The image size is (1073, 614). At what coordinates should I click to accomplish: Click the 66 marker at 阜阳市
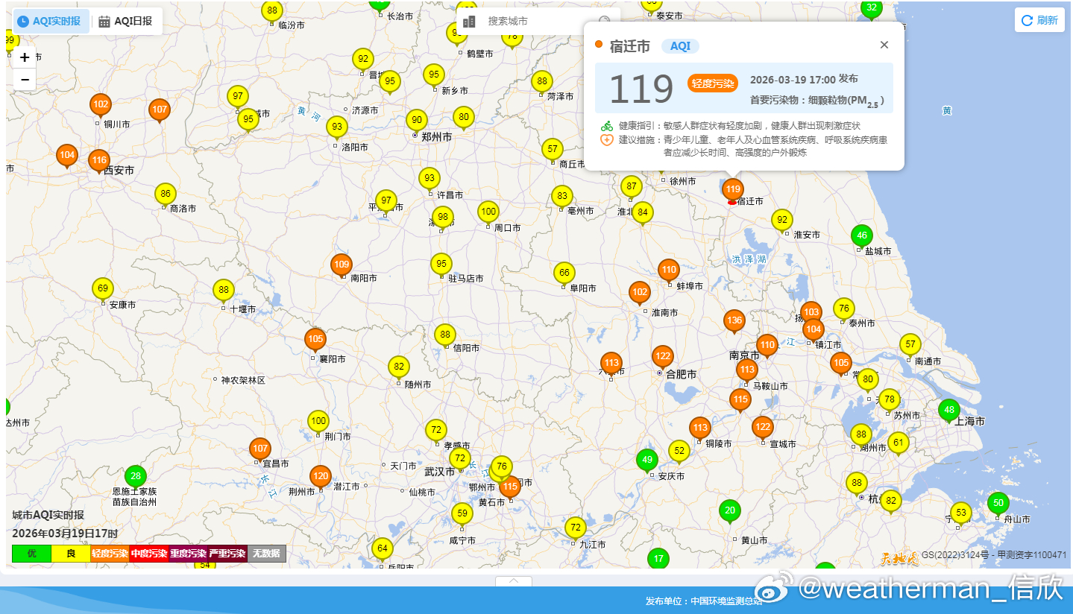tap(564, 274)
